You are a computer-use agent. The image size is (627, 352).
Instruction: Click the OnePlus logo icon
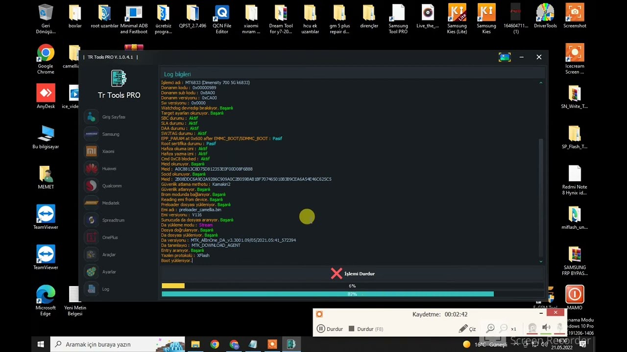click(91, 237)
